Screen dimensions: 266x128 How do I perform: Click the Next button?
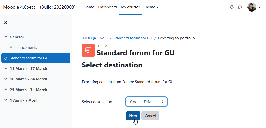133,116
